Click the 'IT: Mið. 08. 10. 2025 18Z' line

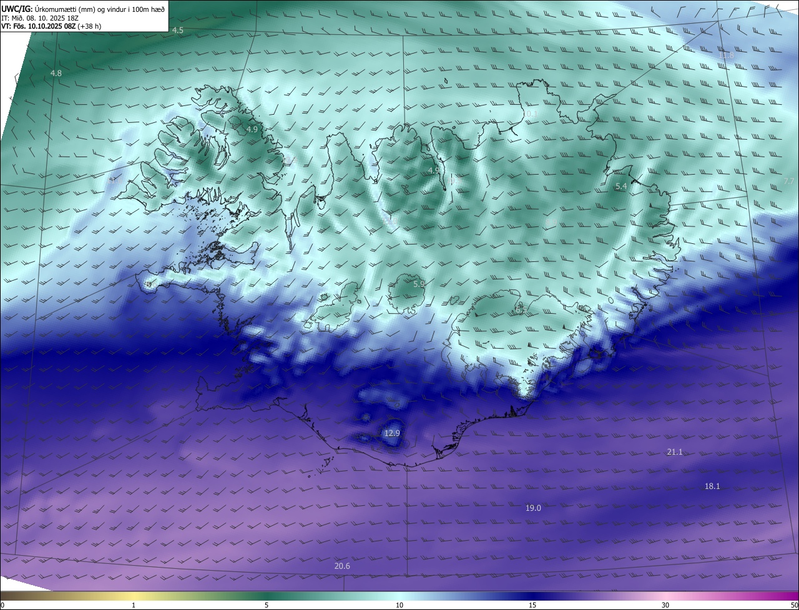pyautogui.click(x=39, y=18)
